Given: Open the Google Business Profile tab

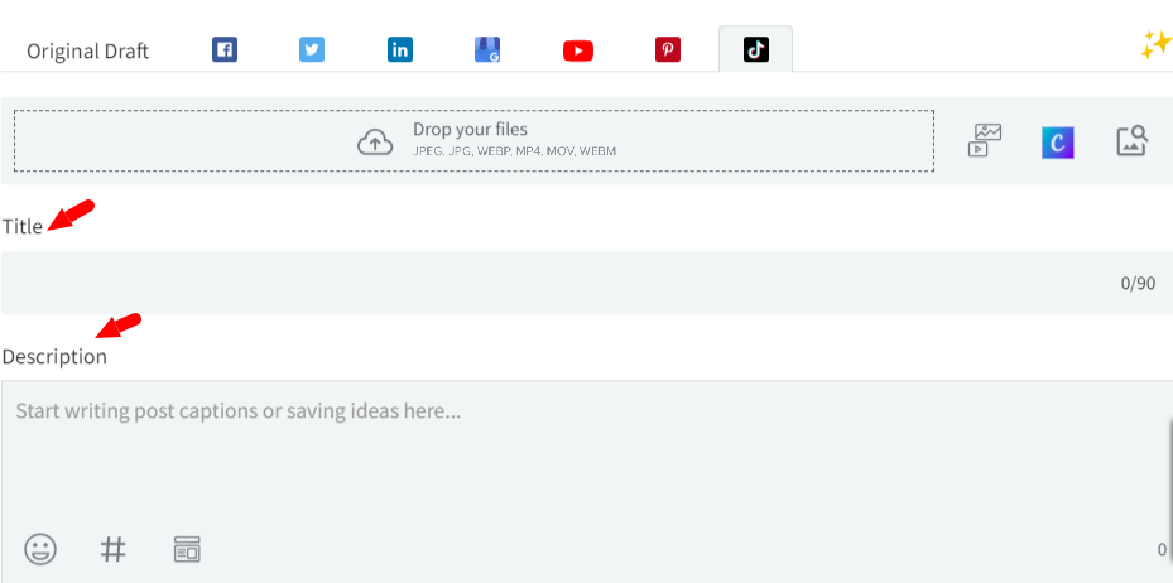Looking at the screenshot, I should point(487,50).
